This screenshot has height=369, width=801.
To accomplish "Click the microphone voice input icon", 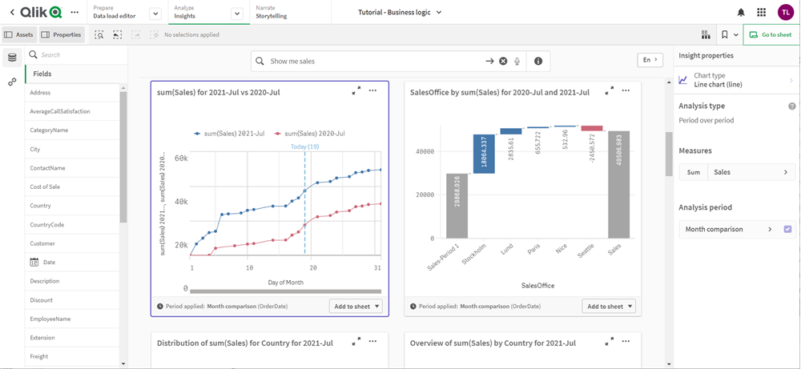I will pyautogui.click(x=517, y=61).
